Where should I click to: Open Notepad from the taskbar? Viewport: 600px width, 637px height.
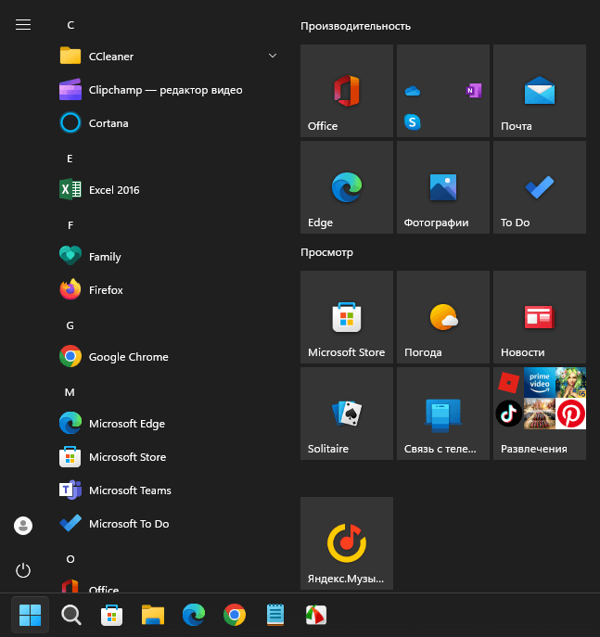click(275, 615)
